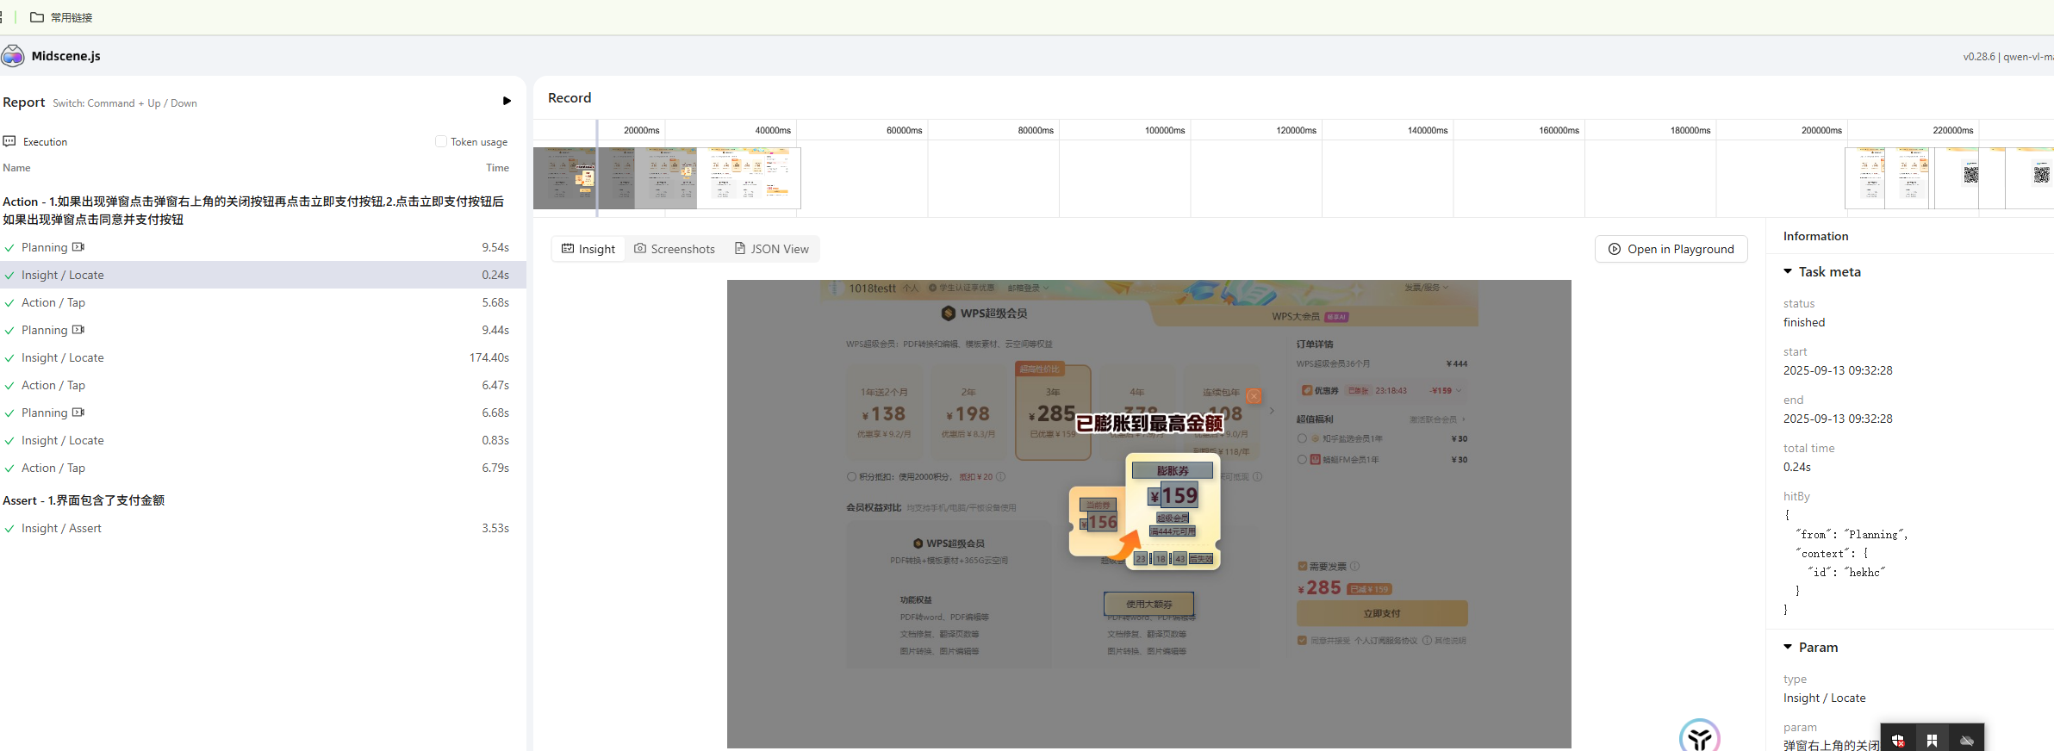Select the 1年送2个月 ¥138 plan card
2054x751 pixels.
(884, 413)
